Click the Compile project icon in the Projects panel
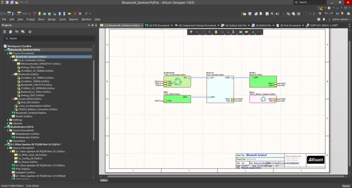352x188 pixels. [x=11, y=32]
